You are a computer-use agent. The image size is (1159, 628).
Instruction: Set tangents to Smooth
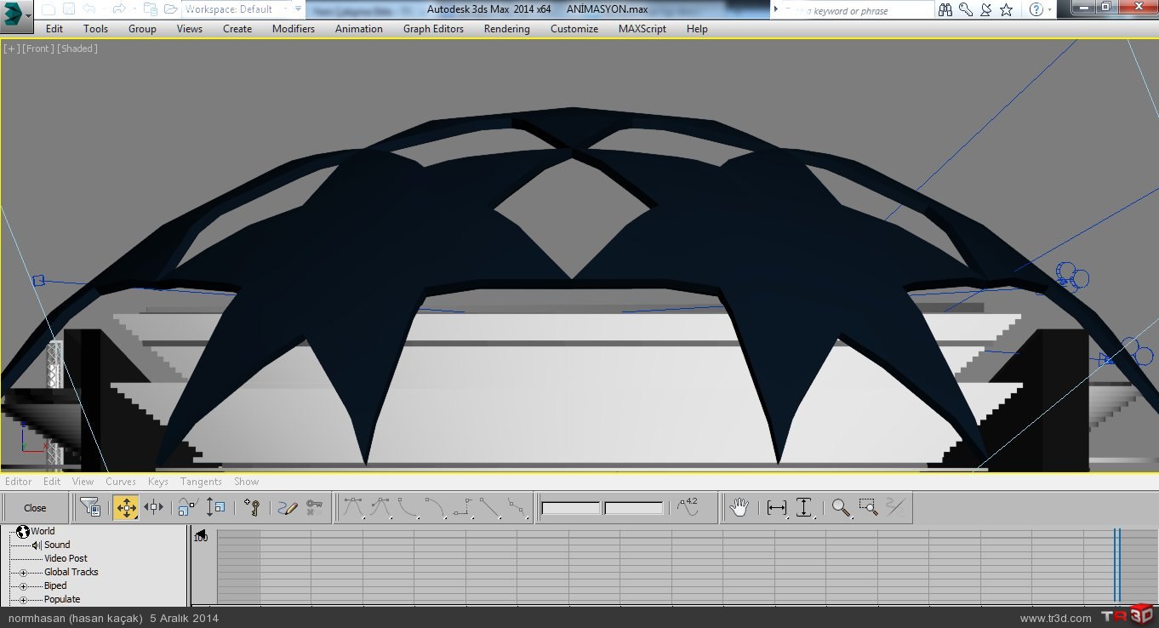(x=517, y=507)
